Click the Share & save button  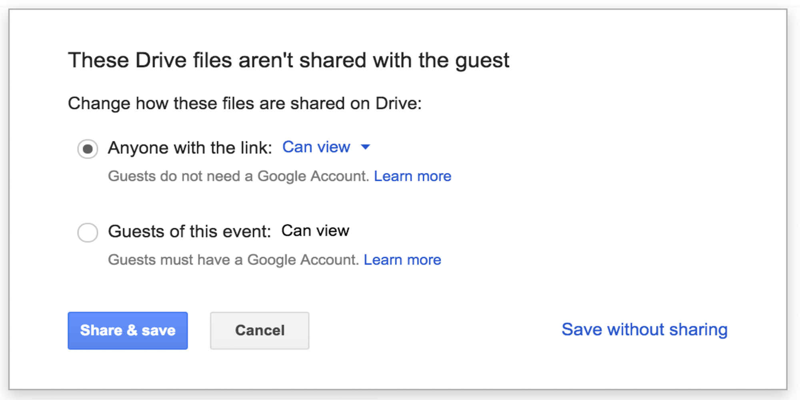coord(128,330)
